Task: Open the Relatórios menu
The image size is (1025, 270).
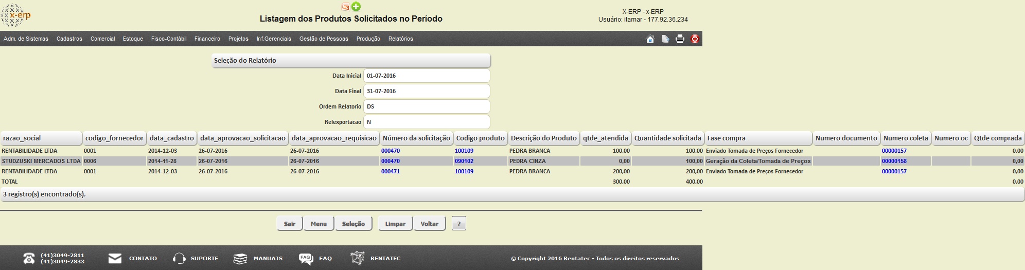Action: click(x=401, y=39)
